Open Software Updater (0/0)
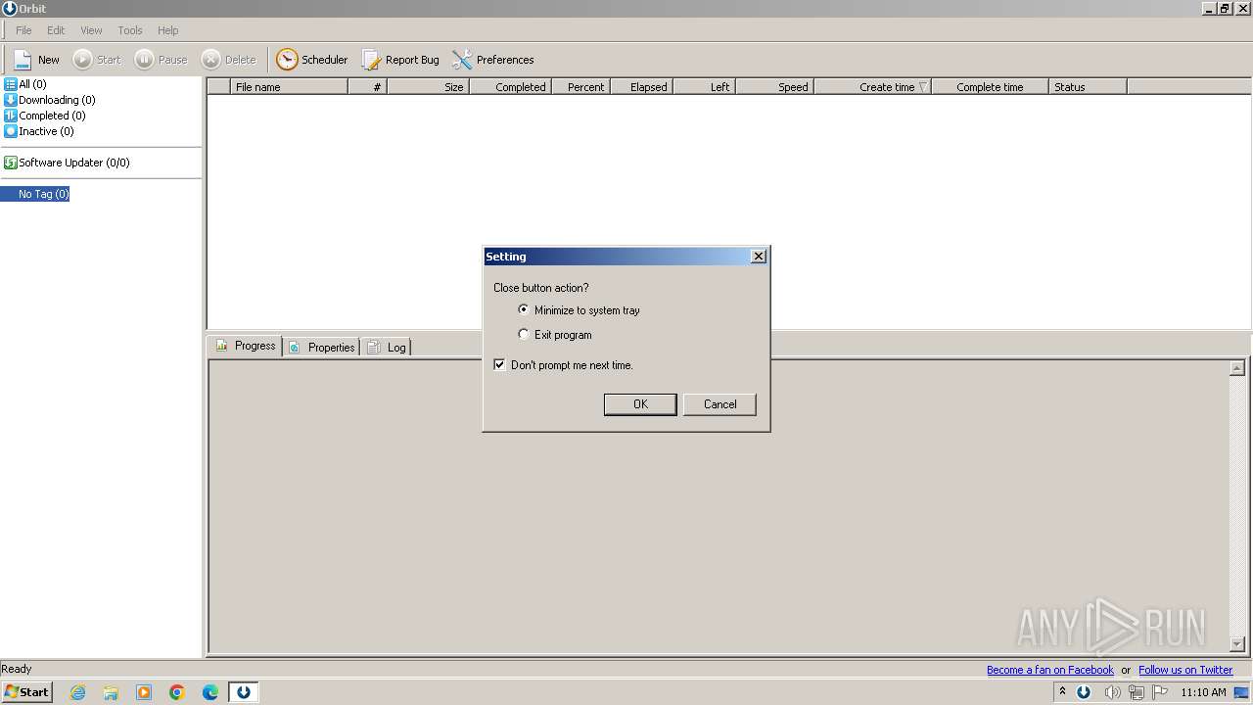 click(67, 163)
